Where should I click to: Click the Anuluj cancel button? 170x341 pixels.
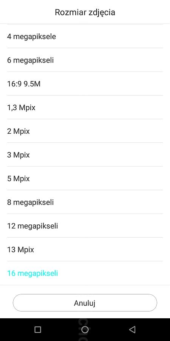pos(85,303)
